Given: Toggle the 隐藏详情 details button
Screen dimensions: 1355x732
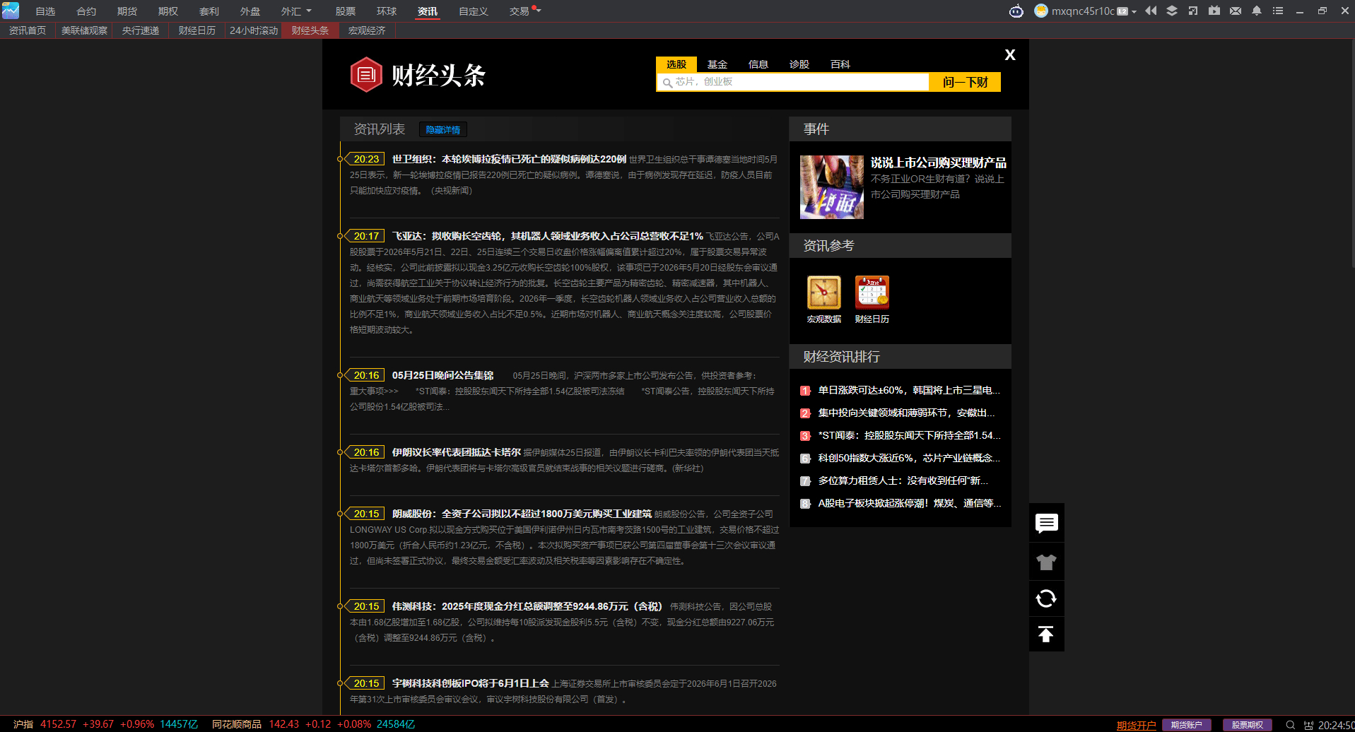Looking at the screenshot, I should coord(443,130).
